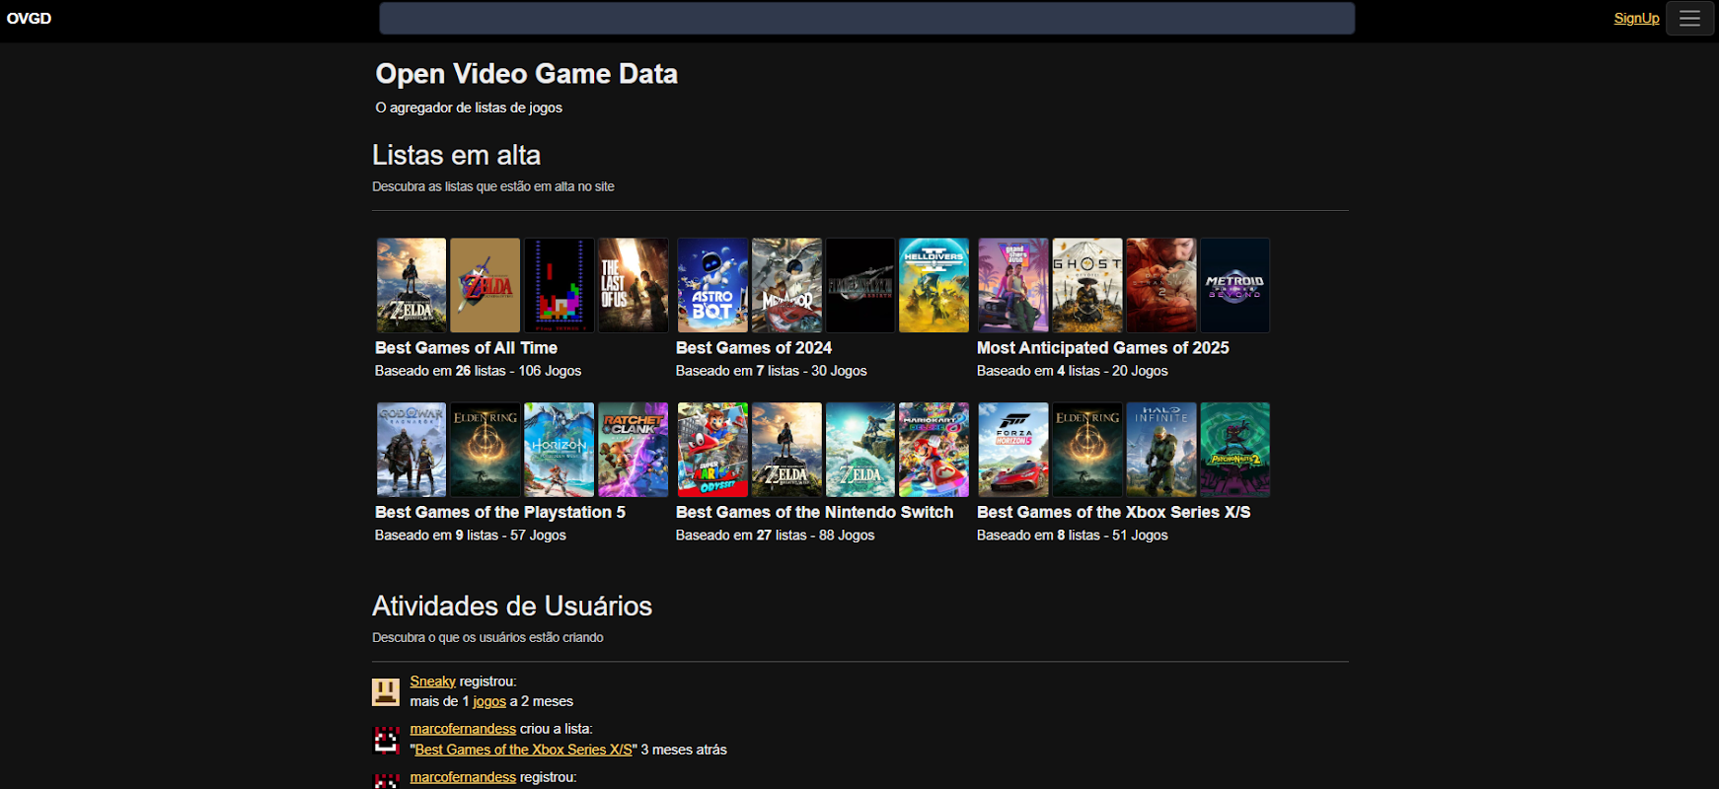
Task: Open the Zelda Breath of the Wild cover in Best Games of All Time
Action: 411,285
